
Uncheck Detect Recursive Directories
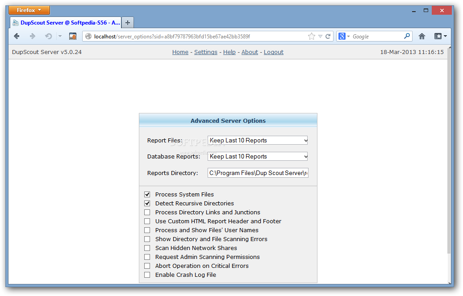[147, 203]
